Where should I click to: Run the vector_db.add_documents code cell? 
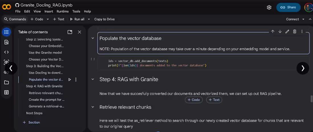tap(93, 59)
